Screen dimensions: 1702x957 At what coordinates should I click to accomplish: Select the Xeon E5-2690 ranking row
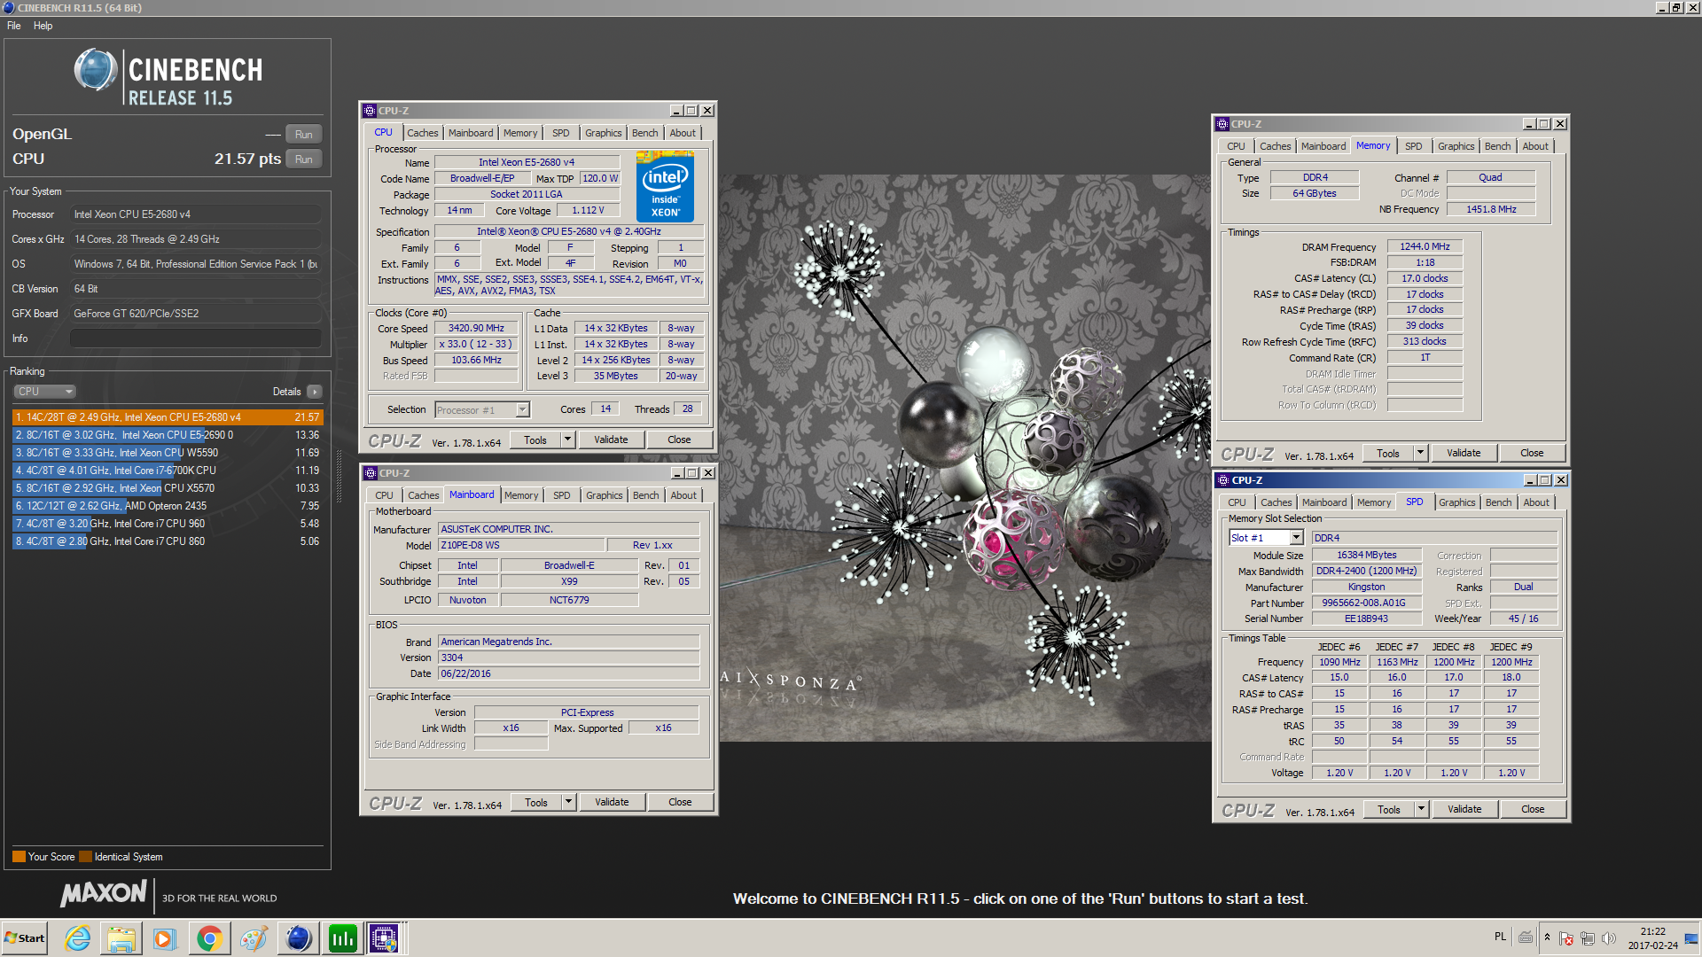coord(168,435)
